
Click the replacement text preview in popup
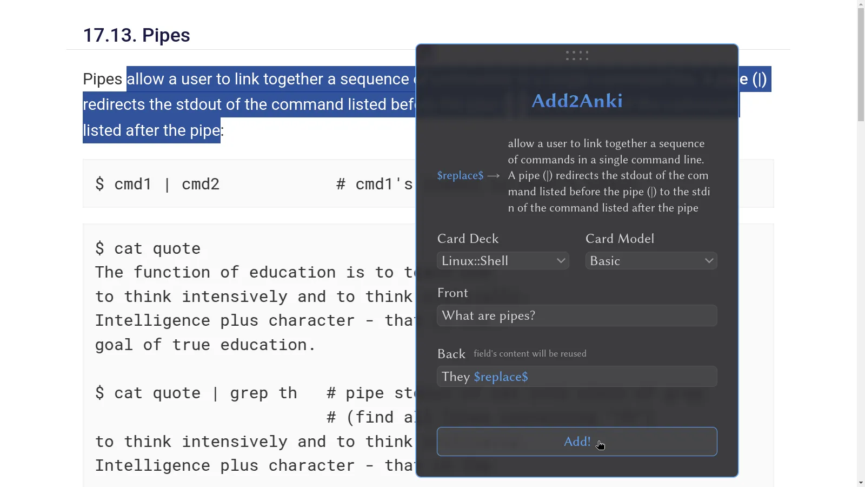(x=609, y=175)
